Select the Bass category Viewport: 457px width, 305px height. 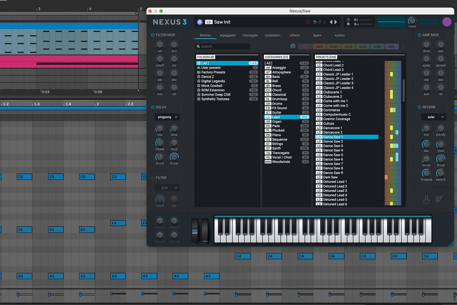tap(287, 77)
